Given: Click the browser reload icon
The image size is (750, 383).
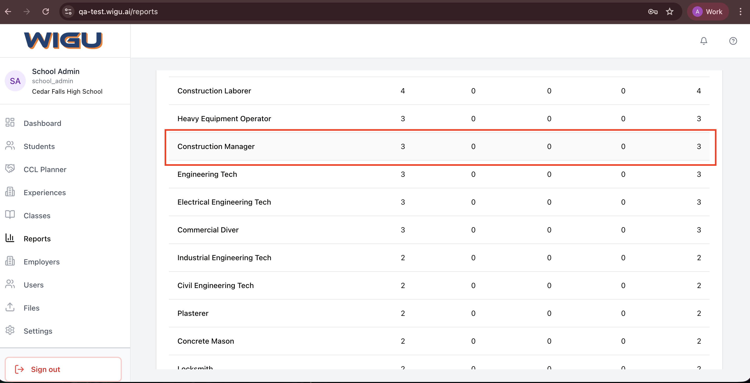Looking at the screenshot, I should click(46, 12).
